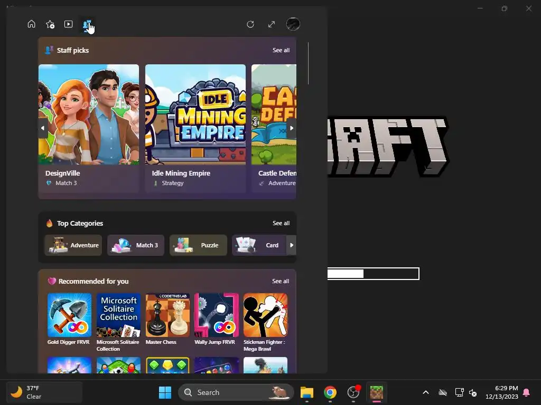
Task: Click the muted volume tray icon
Action: click(473, 392)
